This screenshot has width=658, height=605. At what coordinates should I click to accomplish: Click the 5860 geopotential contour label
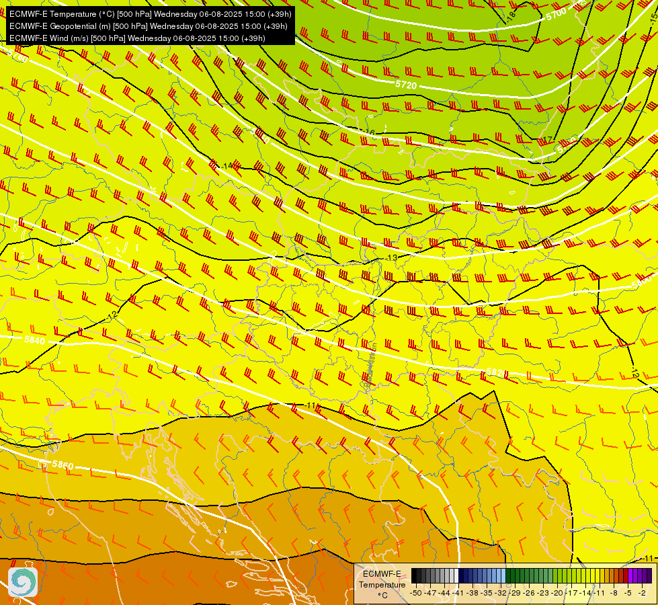coord(63,465)
